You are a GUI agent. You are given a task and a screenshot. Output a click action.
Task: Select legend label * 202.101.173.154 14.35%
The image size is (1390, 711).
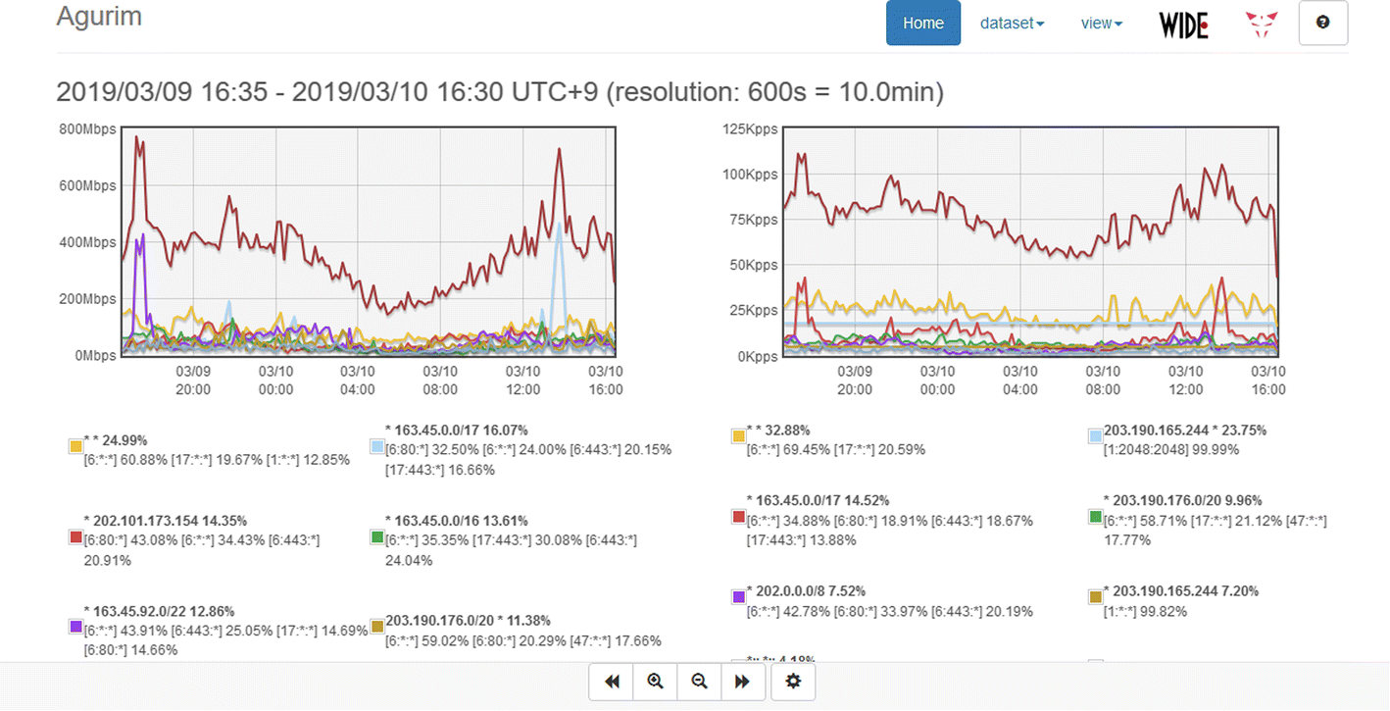click(x=166, y=521)
